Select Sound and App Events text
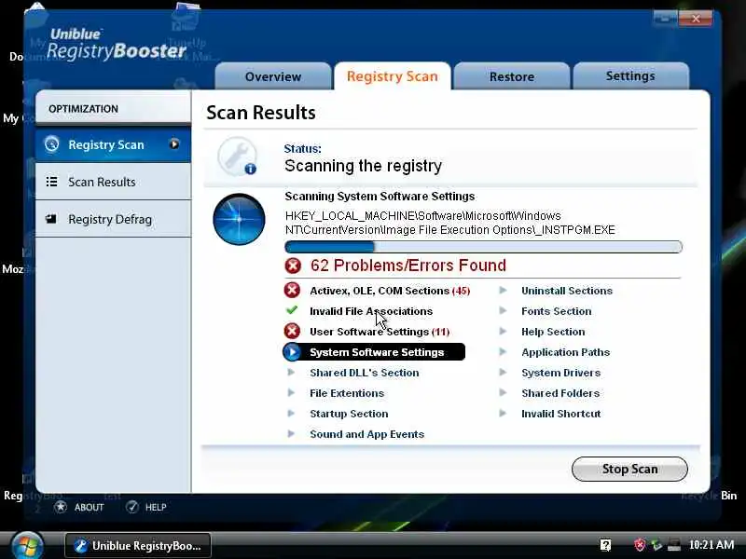The width and height of the screenshot is (746, 559). pyautogui.click(x=366, y=434)
